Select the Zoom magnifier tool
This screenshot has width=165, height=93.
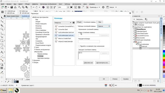pyautogui.click(x=2, y=29)
